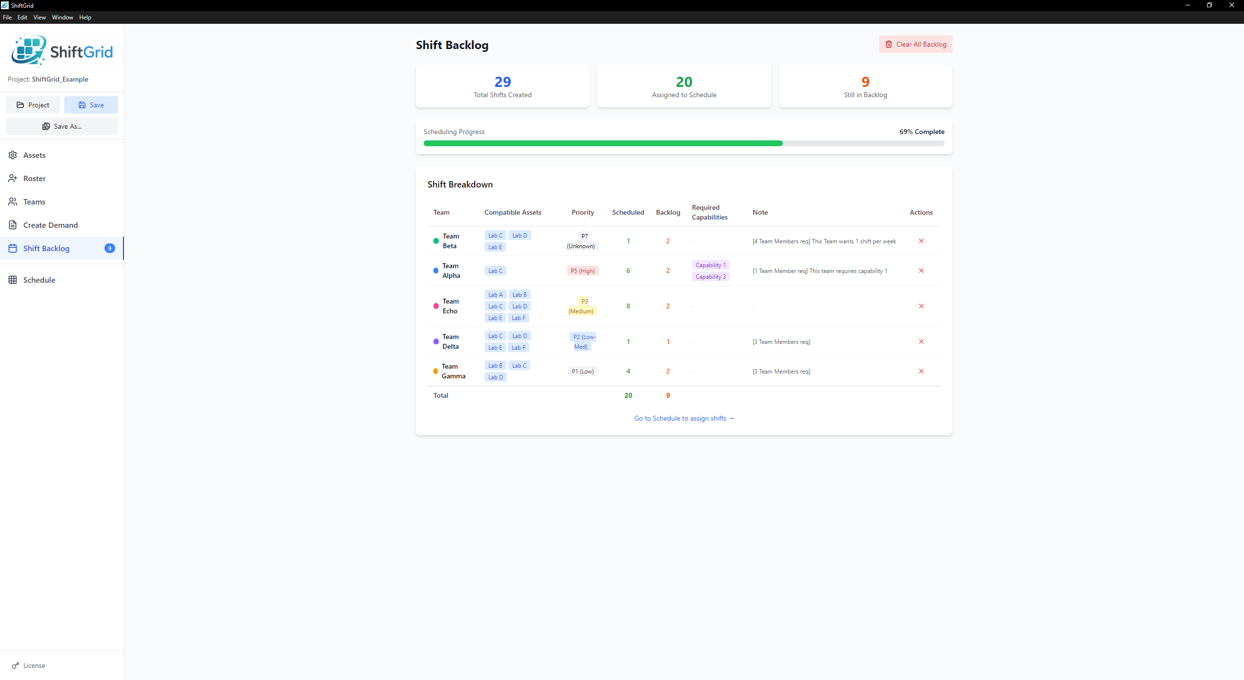Click the trash icon in Clear All Backlog
This screenshot has width=1244, height=680.
click(889, 44)
